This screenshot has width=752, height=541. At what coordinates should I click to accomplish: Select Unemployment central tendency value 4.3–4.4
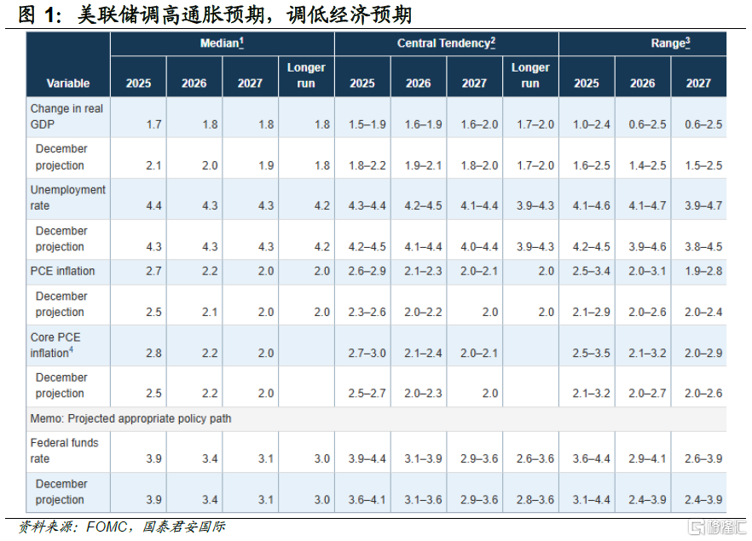click(367, 206)
